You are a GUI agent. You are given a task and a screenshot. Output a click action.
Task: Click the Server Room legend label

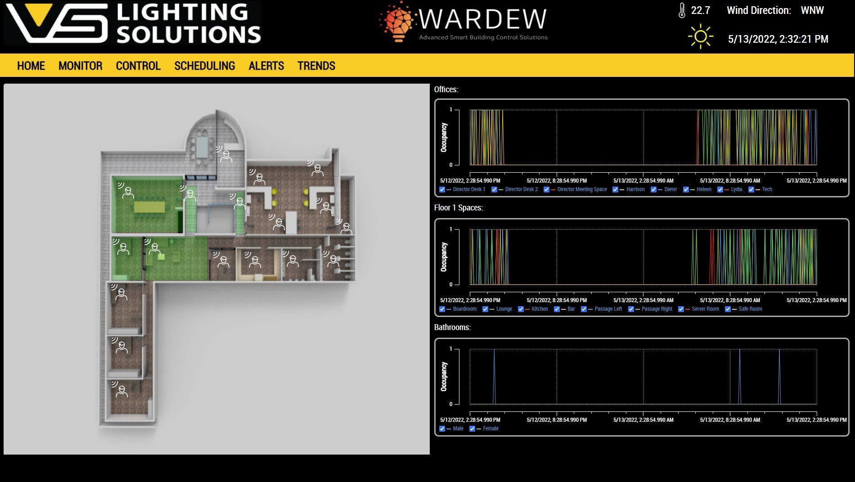705,309
